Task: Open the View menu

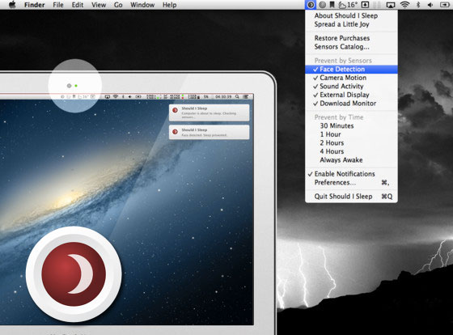Action: coord(99,5)
